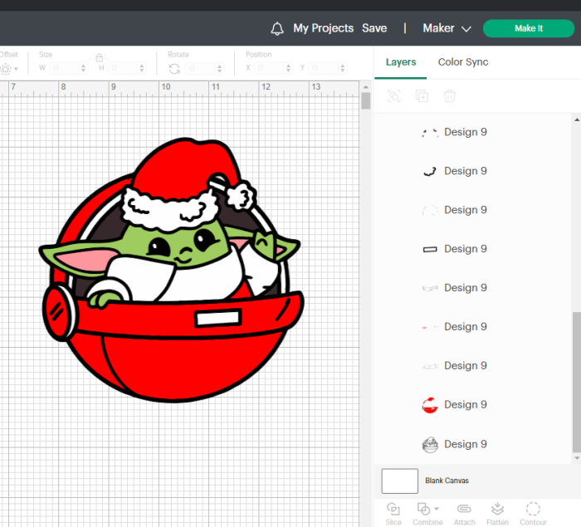Image resolution: width=581 pixels, height=527 pixels.
Task: Open My Projects
Action: (323, 28)
